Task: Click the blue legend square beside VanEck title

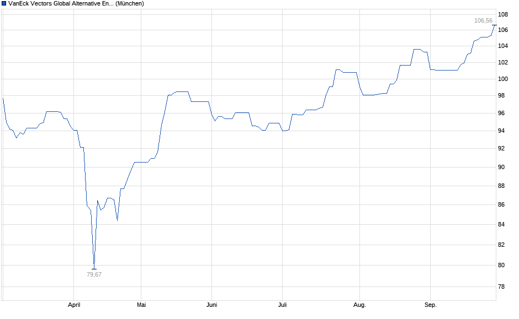Action: (x=4, y=4)
